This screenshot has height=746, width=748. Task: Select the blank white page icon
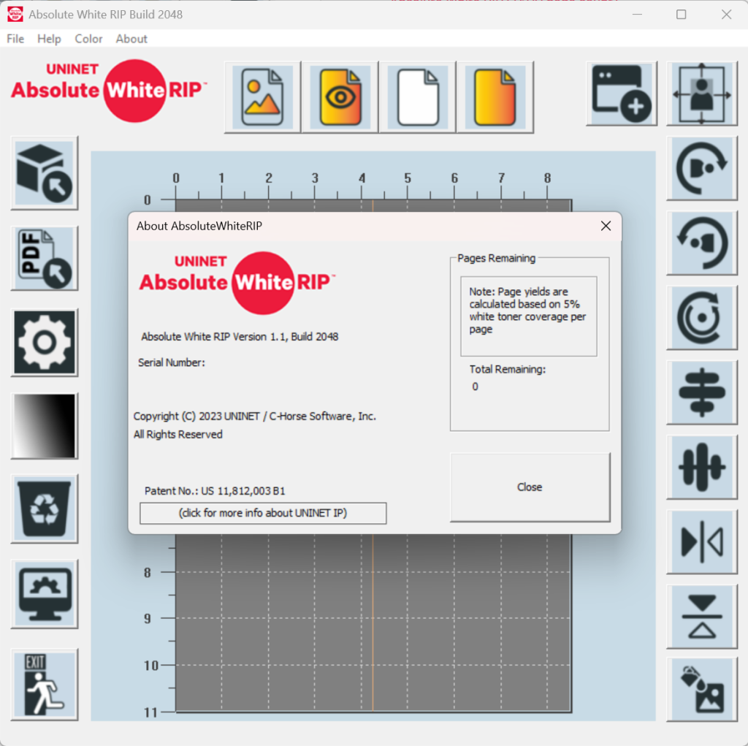(x=418, y=97)
